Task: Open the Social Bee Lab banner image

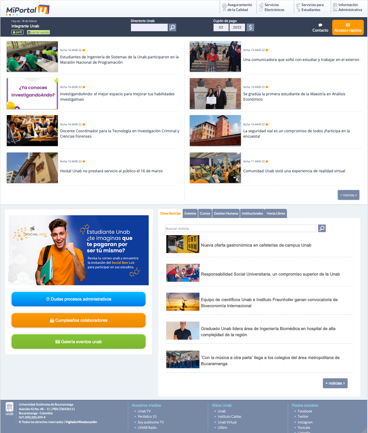Action: (78, 250)
